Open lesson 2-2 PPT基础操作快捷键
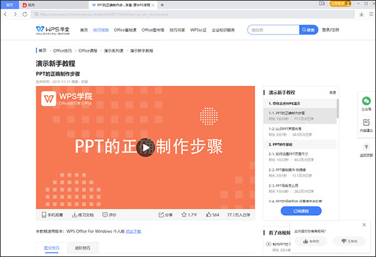This screenshot has width=376, height=257. click(x=300, y=172)
